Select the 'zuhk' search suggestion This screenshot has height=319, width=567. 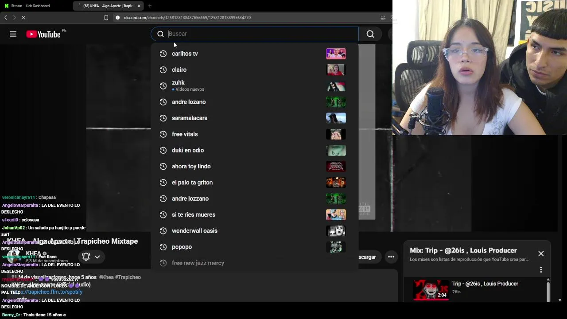[x=255, y=86]
